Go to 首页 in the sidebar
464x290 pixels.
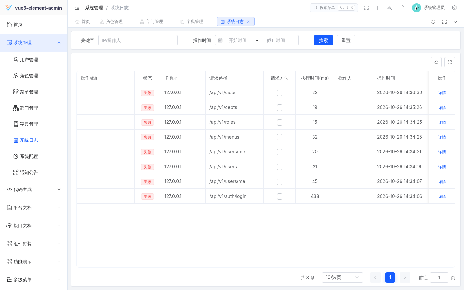pyautogui.click(x=34, y=24)
